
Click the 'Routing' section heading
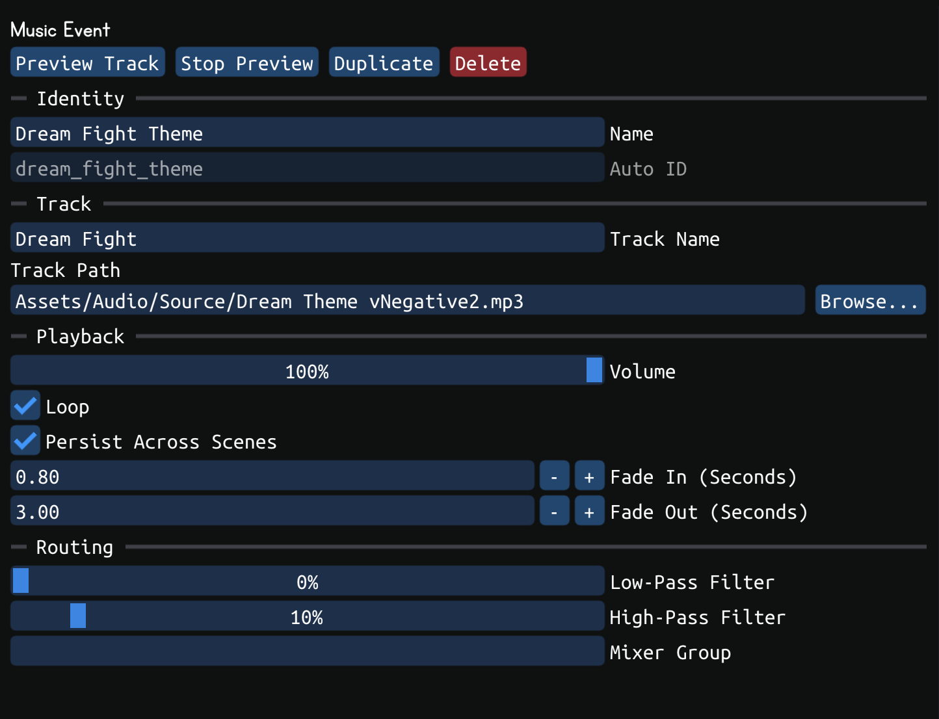(75, 547)
